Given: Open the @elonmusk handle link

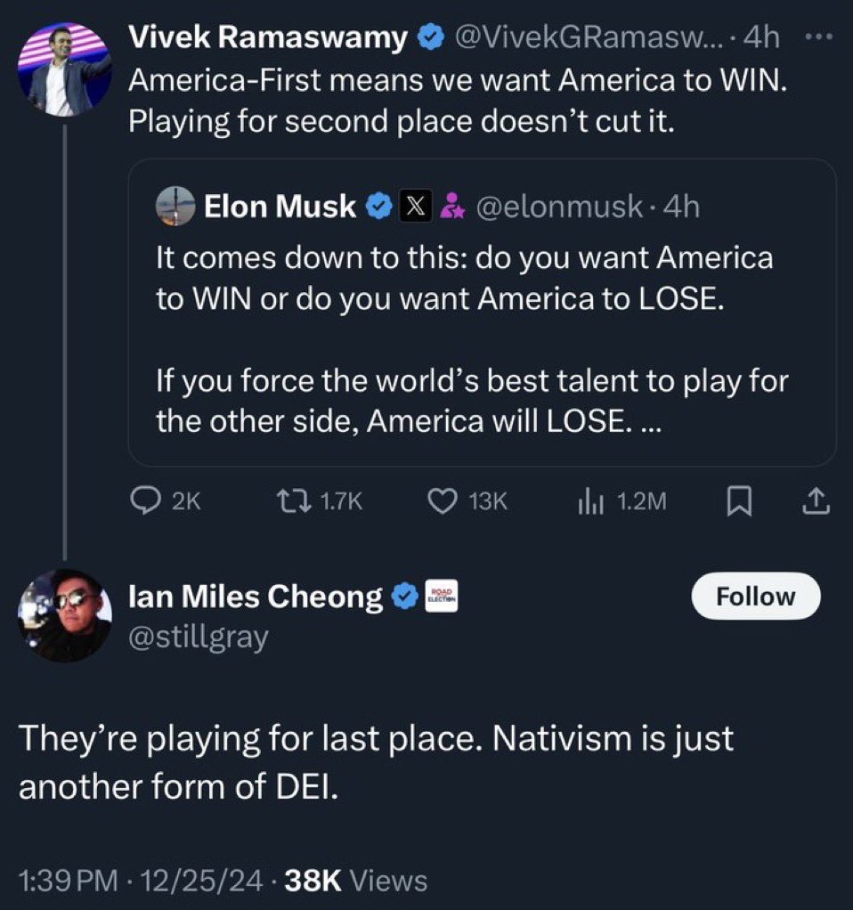Looking at the screenshot, I should (x=560, y=207).
